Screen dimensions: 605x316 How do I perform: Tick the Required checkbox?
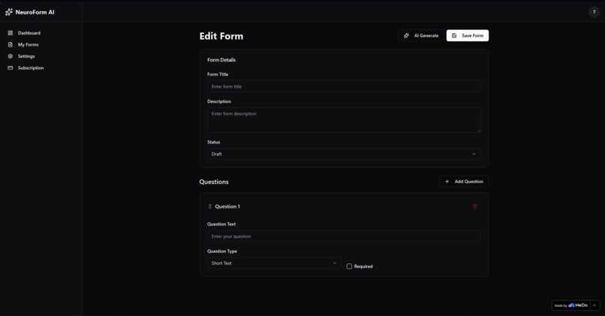[x=349, y=266]
